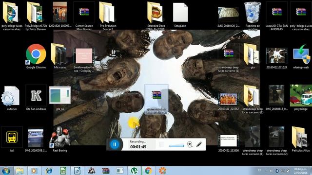Select the Setup.exe file
The image size is (312, 175).
(180, 15)
